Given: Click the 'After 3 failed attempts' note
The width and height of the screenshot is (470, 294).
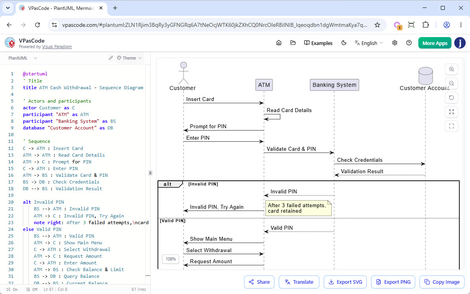Looking at the screenshot, I should click(298, 208).
